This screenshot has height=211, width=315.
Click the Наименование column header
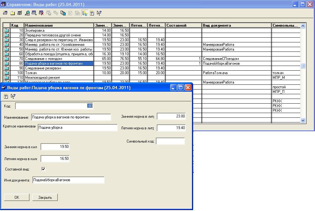(59, 25)
